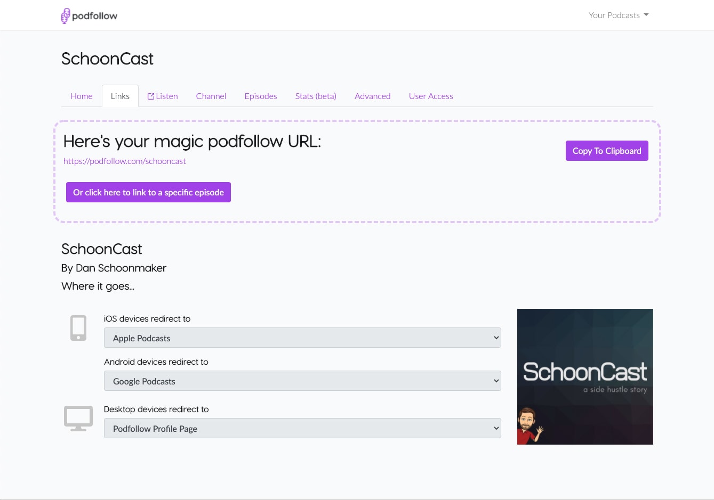Image resolution: width=714 pixels, height=500 pixels.
Task: View the Stats (beta) tab
Action: point(316,96)
